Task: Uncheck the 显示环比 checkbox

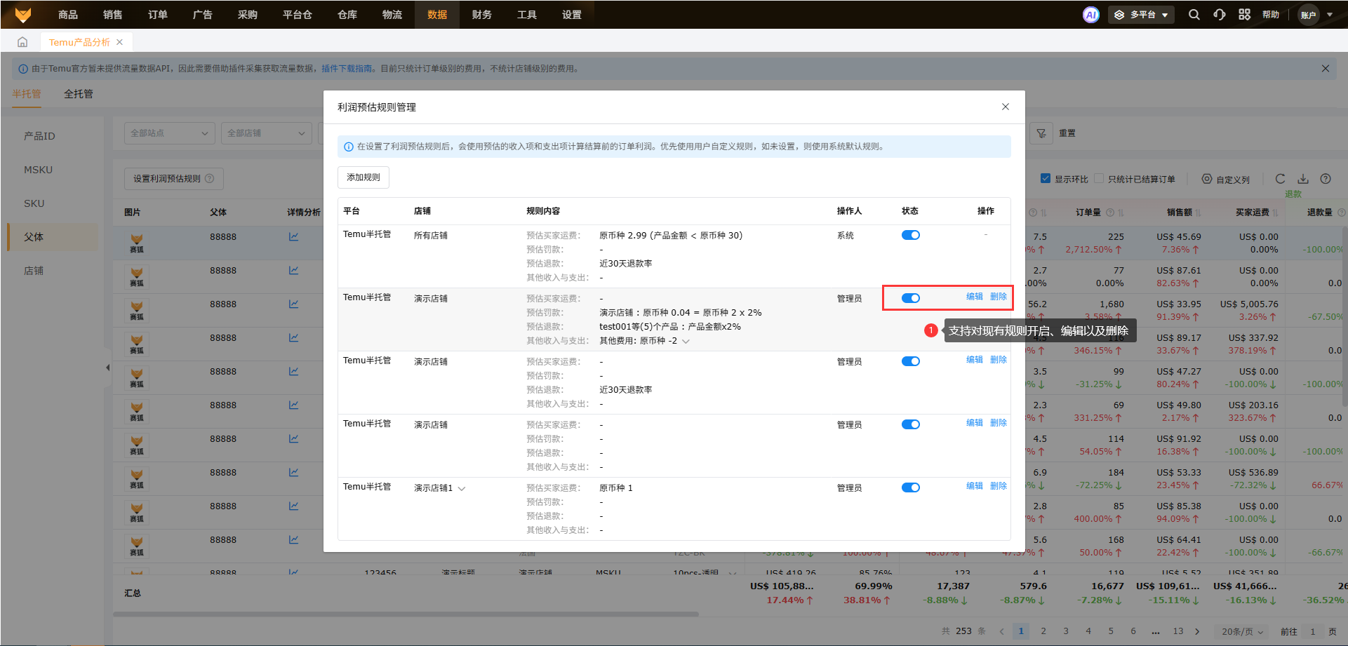Action: (x=1046, y=179)
